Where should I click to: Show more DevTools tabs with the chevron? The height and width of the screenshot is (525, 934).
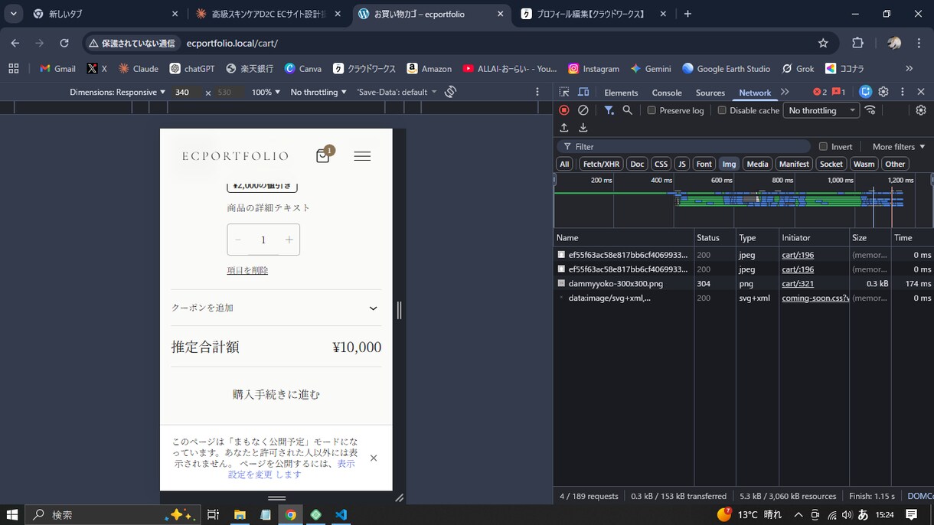[x=785, y=92]
